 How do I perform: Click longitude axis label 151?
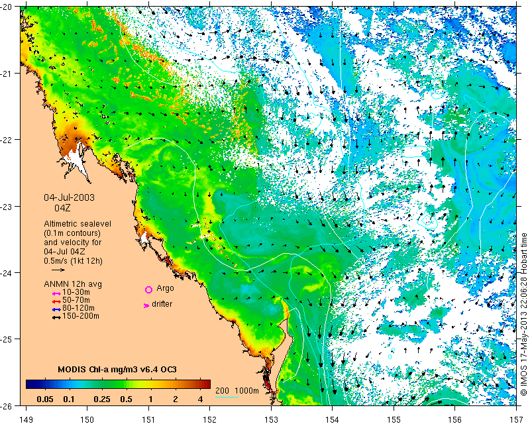tap(148, 419)
